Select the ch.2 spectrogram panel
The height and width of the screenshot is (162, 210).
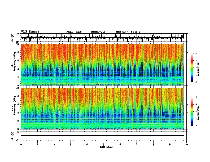click(x=102, y=109)
